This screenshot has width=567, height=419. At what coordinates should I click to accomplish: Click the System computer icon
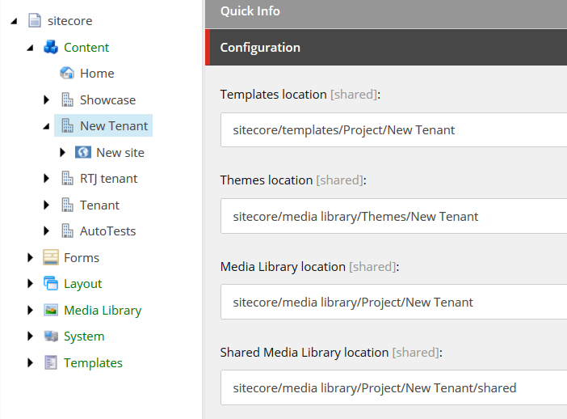tap(51, 336)
